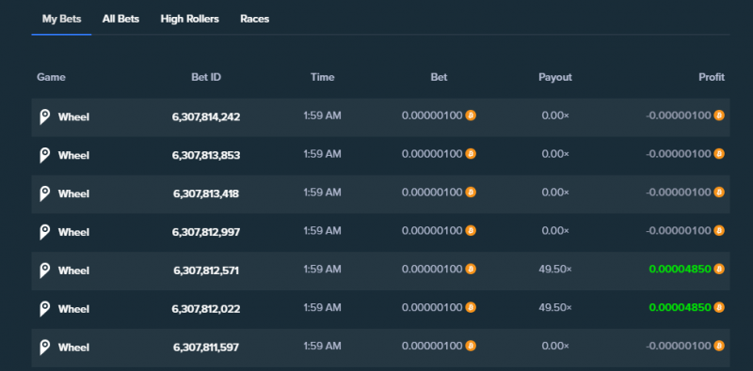Click Wheel icon for bet 6,307,812,022

44,309
